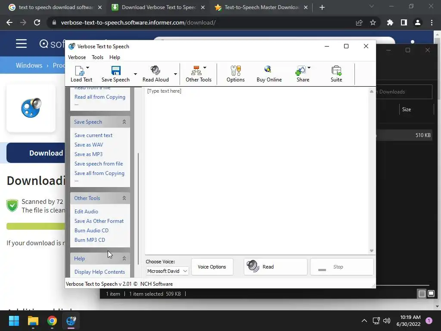
Task: Open the Verbose menu
Action: (77, 57)
